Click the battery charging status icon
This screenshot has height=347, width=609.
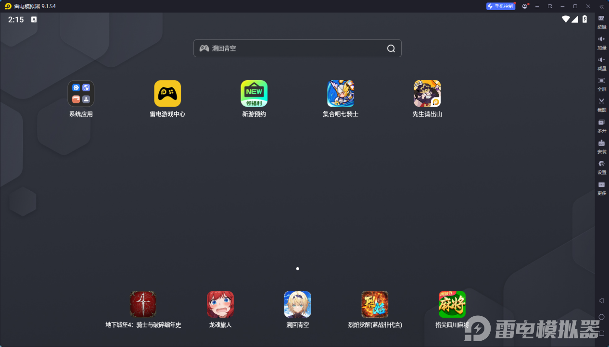tap(585, 19)
